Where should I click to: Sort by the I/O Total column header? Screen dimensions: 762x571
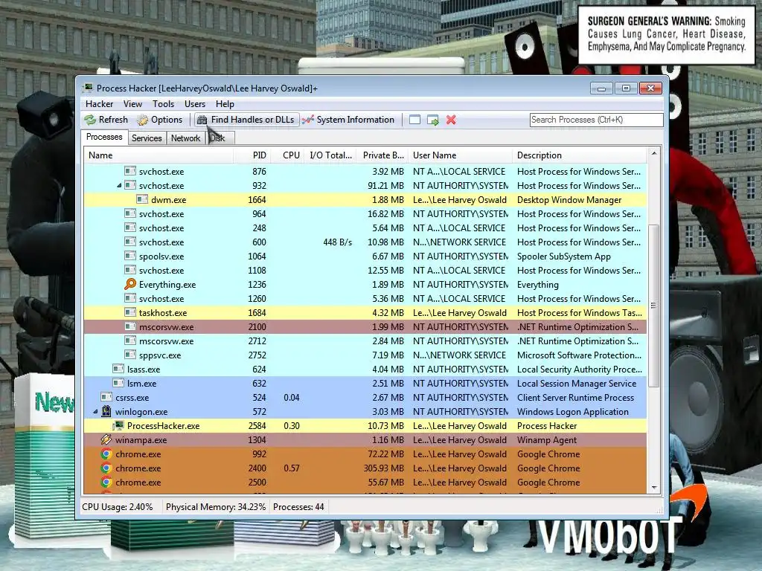coord(330,155)
